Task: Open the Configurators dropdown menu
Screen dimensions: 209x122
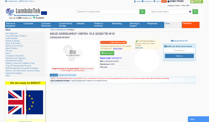Action: (x=12, y=1)
